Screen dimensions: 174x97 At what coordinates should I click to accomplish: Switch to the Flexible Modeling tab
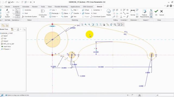(61, 7)
